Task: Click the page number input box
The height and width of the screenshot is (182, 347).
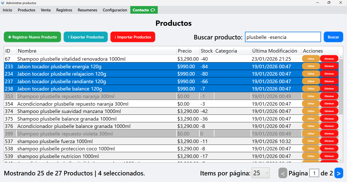Action: pos(314,173)
